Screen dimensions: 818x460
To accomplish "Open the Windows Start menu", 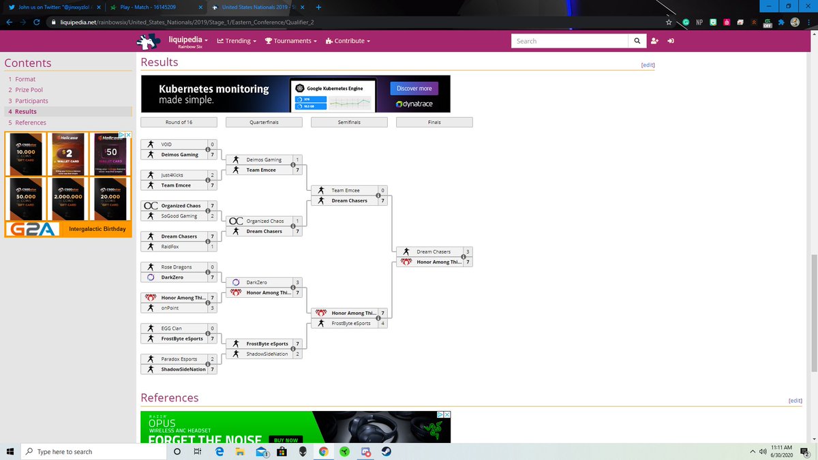I will click(10, 452).
